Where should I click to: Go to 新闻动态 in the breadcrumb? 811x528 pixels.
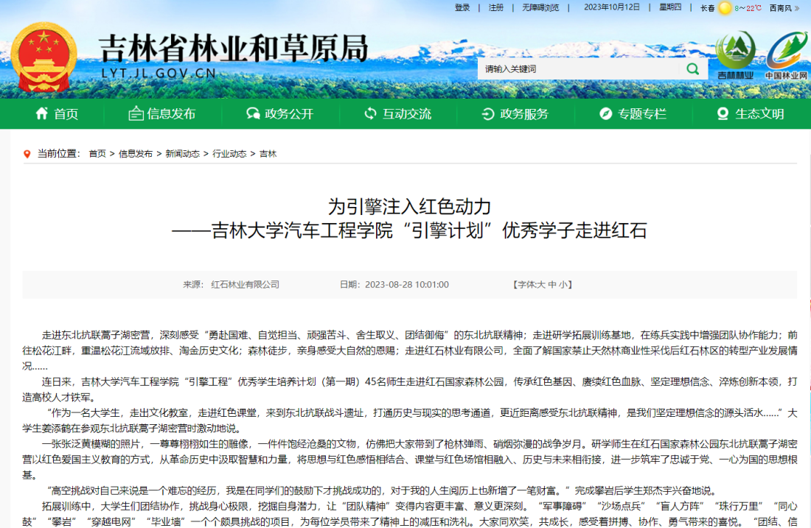click(182, 154)
